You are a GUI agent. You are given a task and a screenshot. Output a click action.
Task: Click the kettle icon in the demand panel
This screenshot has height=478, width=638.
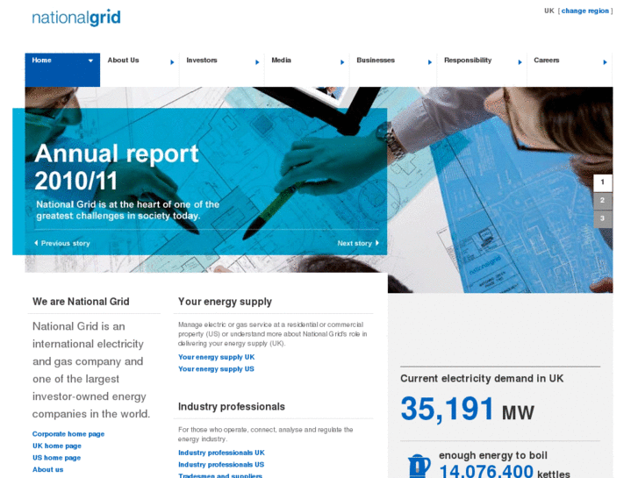[x=419, y=466]
